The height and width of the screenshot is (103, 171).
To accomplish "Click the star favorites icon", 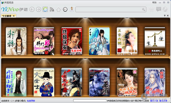I will [152, 9].
